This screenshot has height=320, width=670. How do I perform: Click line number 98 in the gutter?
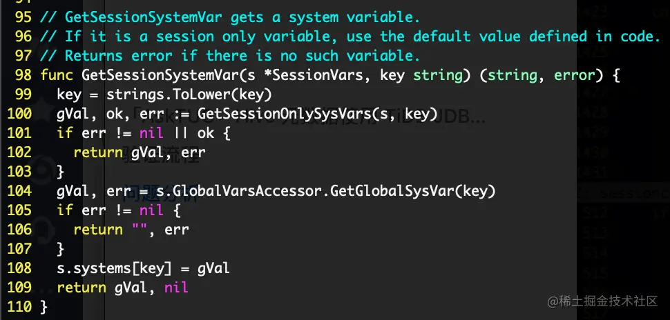[23, 76]
